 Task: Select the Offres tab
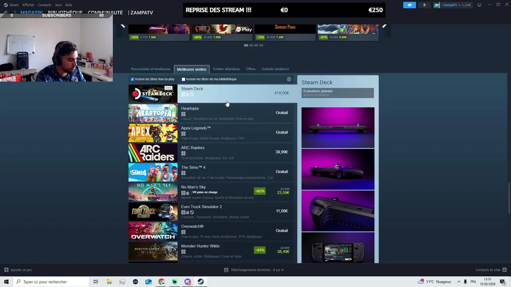tap(251, 69)
